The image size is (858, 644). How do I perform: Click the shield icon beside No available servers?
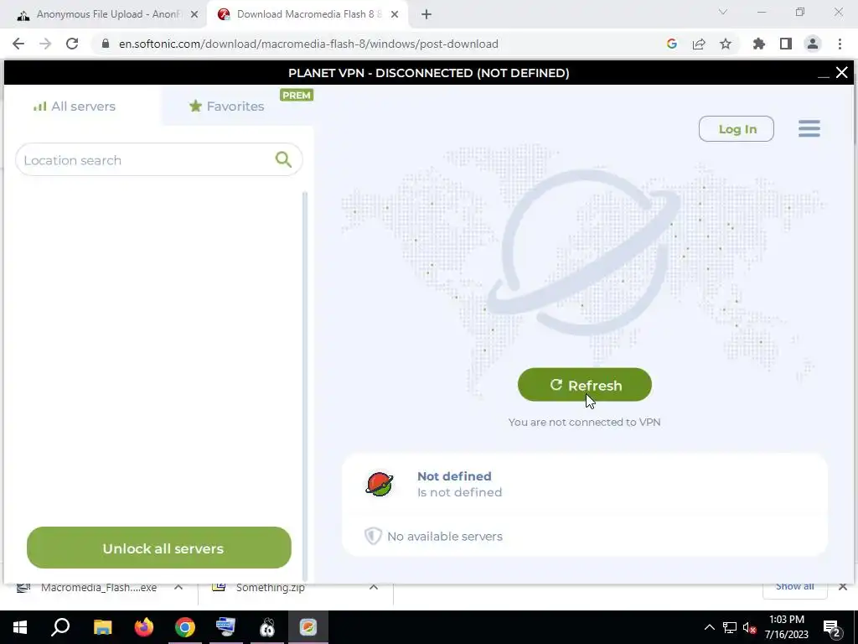[373, 536]
